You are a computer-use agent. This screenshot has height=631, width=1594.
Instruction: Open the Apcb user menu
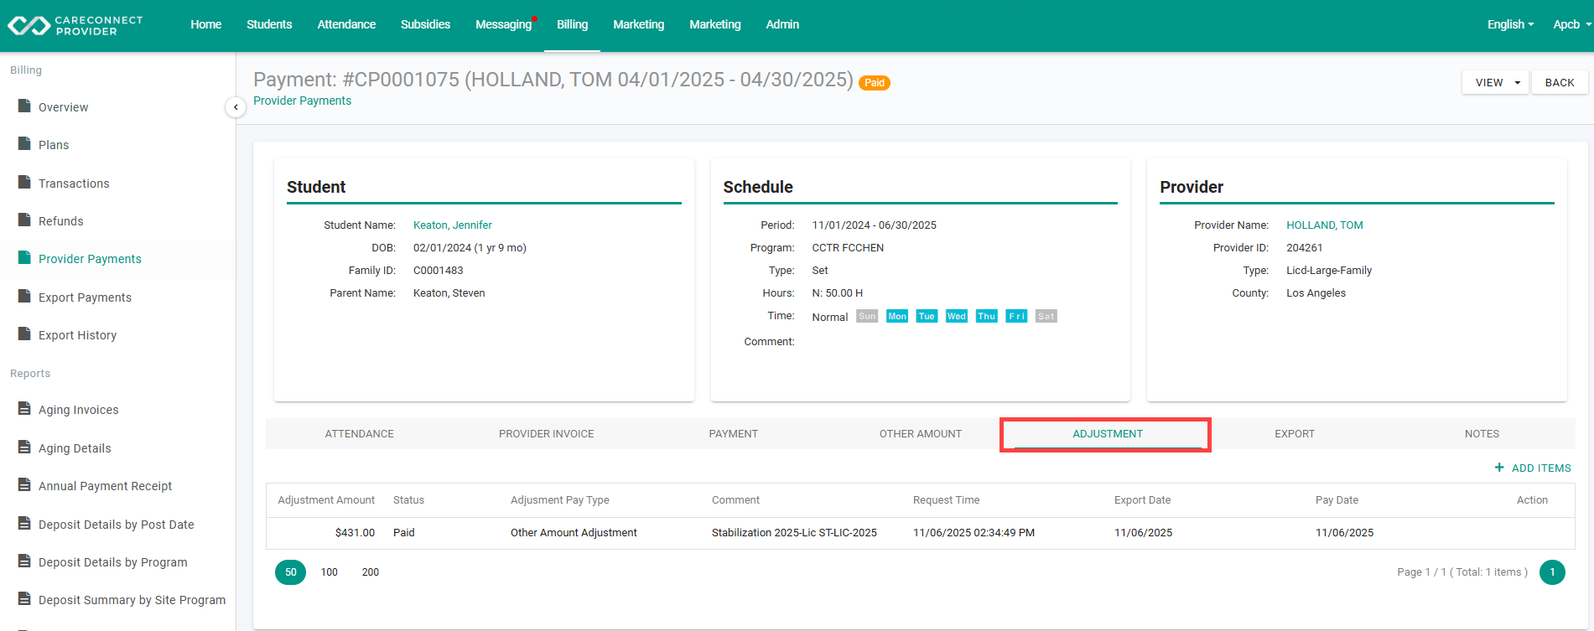(x=1571, y=24)
